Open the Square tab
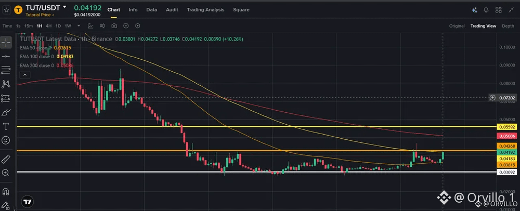520x211 pixels. pyautogui.click(x=241, y=10)
